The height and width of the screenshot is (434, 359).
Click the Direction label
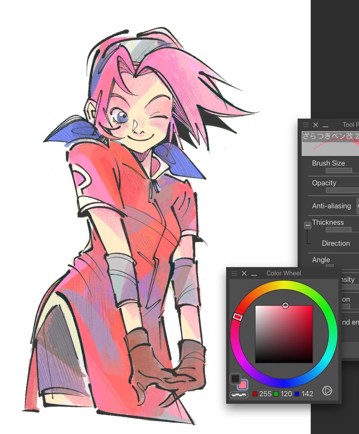point(336,243)
